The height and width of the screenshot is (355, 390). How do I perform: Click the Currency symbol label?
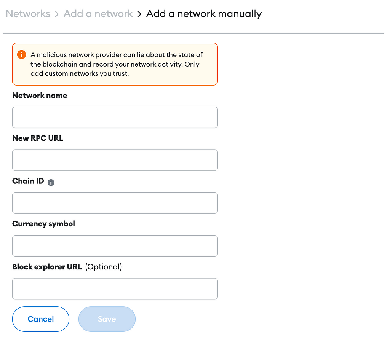(x=43, y=224)
